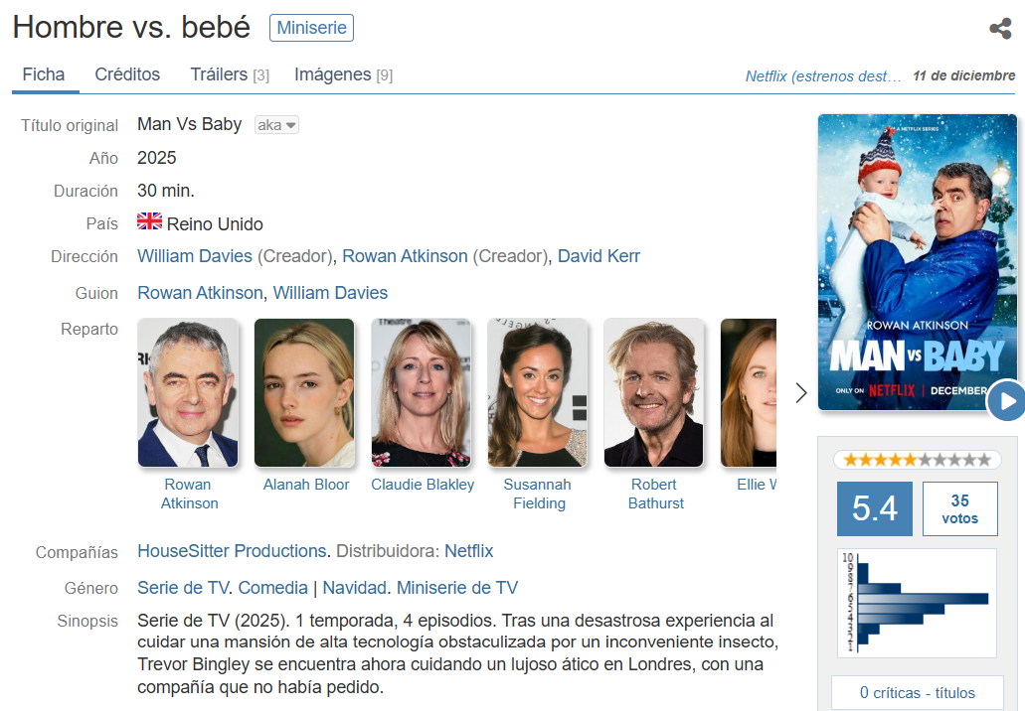This screenshot has width=1025, height=711.
Task: Open the rating distribution histogram
Action: click(x=918, y=603)
